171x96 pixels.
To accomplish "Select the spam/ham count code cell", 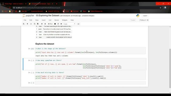I will 90,64.
